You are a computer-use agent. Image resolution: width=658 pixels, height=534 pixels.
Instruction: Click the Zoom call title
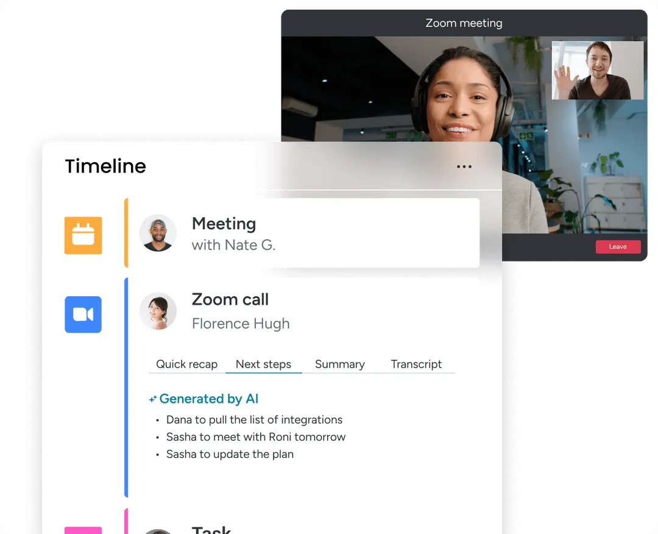coord(230,300)
